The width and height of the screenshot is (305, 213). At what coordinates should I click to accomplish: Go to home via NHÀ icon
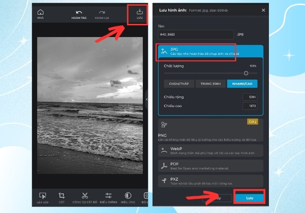[41, 14]
